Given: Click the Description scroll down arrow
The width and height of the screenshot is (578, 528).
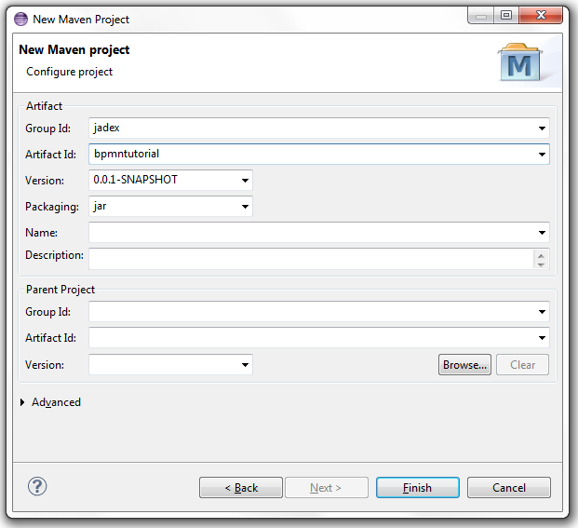Looking at the screenshot, I should click(x=542, y=264).
